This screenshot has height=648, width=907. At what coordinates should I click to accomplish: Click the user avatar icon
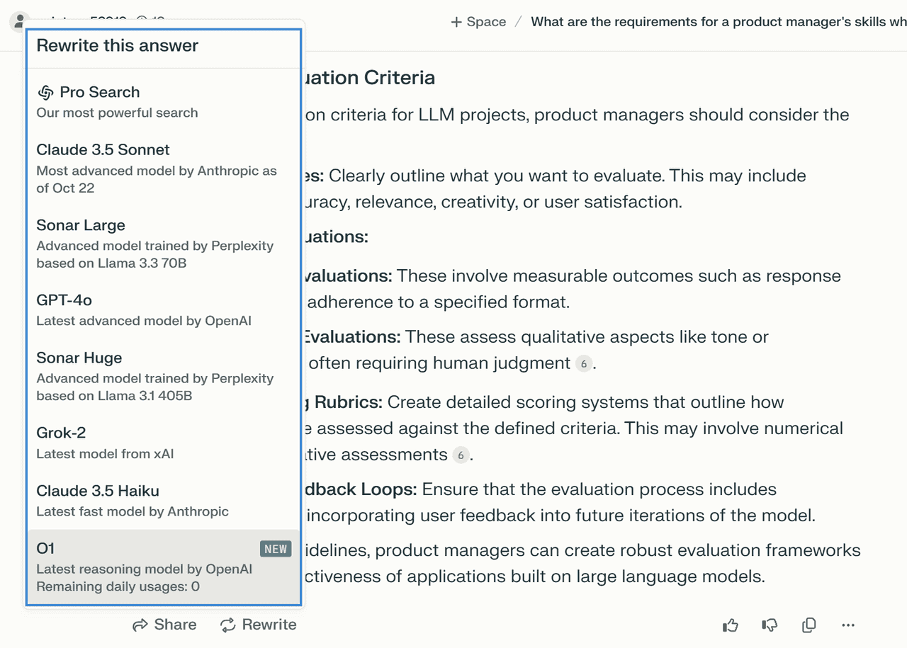[18, 22]
